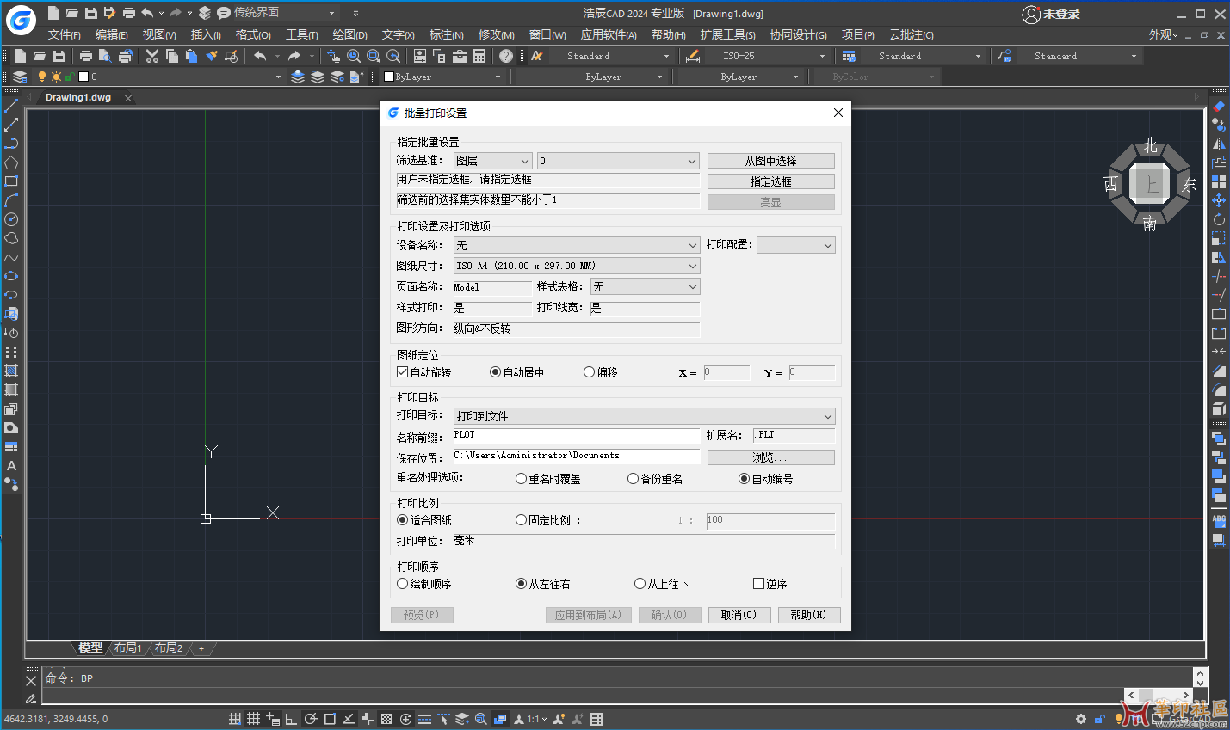Select the Revision Cloud tool
Image resolution: width=1230 pixels, height=730 pixels.
pyautogui.click(x=11, y=238)
